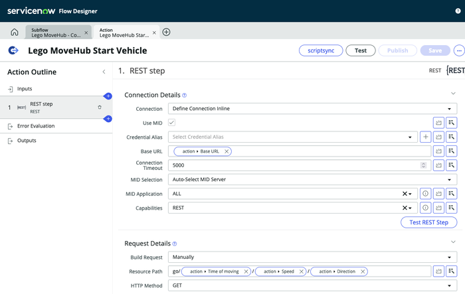Click the ServiceNow logo

(31, 11)
